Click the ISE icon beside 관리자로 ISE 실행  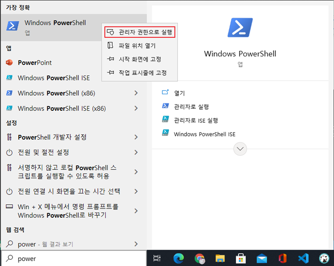[165, 119]
